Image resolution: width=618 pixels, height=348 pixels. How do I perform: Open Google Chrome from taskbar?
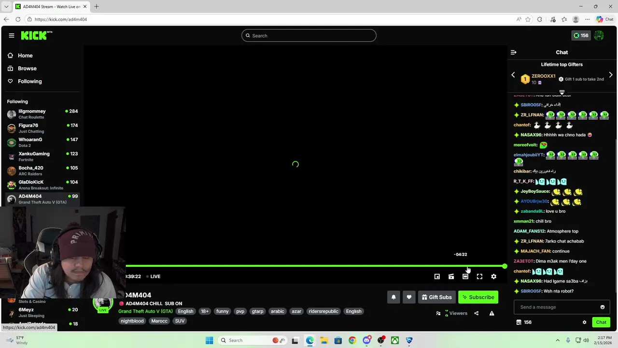click(352, 340)
